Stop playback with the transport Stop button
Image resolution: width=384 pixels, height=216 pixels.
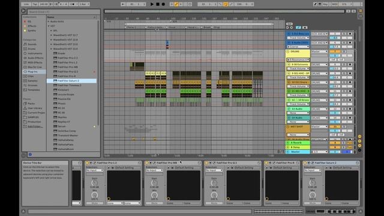point(158,4)
